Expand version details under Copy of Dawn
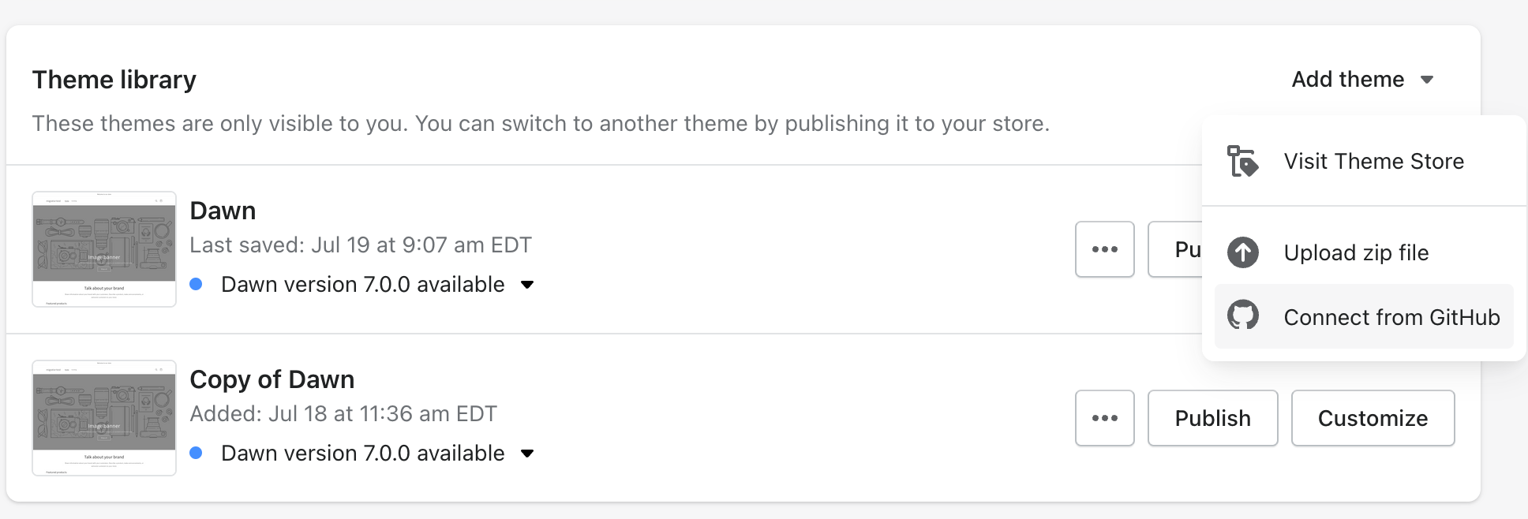Screen dimensions: 1528x519 click(528, 454)
